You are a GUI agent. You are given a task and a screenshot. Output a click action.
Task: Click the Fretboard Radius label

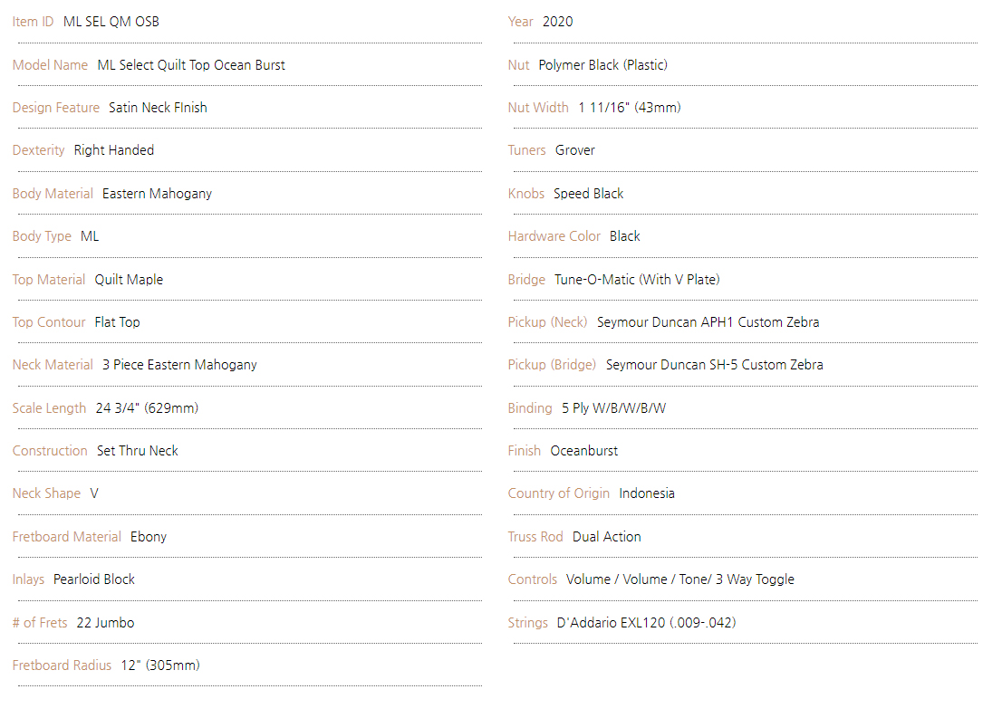62,665
